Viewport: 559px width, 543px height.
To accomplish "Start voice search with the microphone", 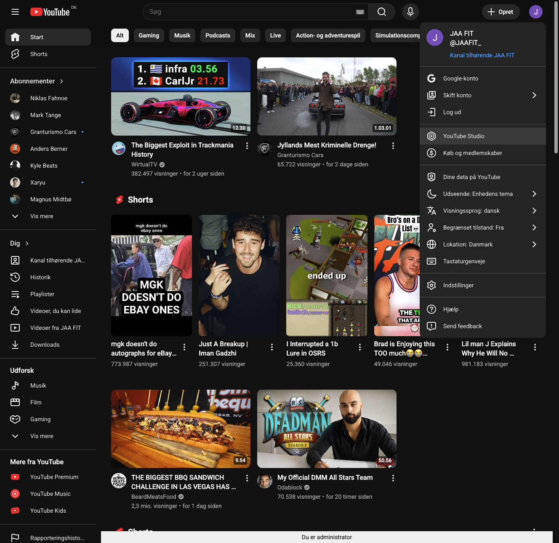I will (x=410, y=12).
